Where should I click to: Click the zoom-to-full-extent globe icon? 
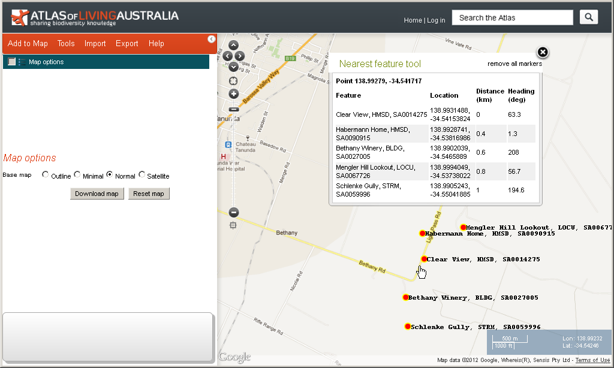click(x=233, y=81)
